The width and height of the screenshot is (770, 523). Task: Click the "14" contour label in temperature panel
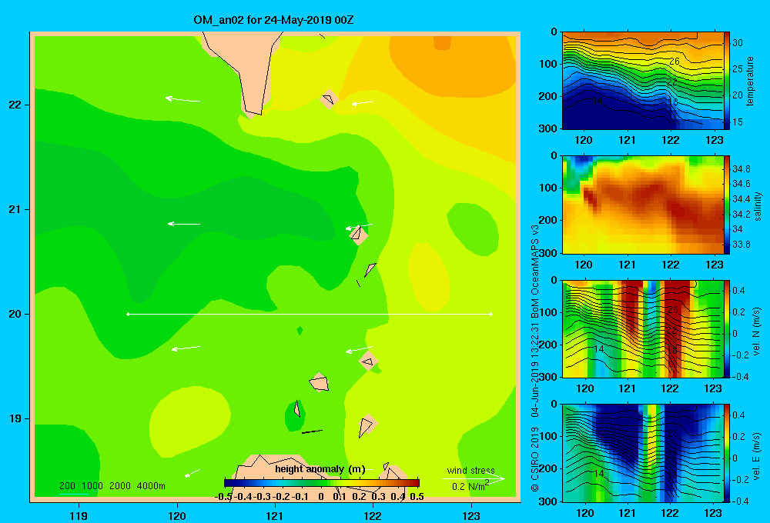click(598, 101)
